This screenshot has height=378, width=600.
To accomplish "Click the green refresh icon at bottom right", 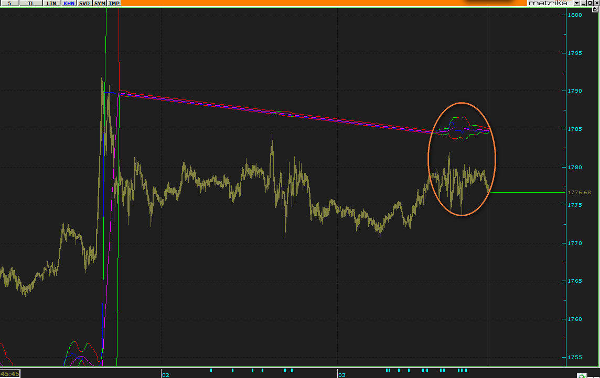I will point(582,376).
